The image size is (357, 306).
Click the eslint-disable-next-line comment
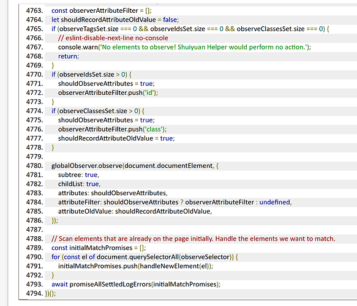(113, 38)
